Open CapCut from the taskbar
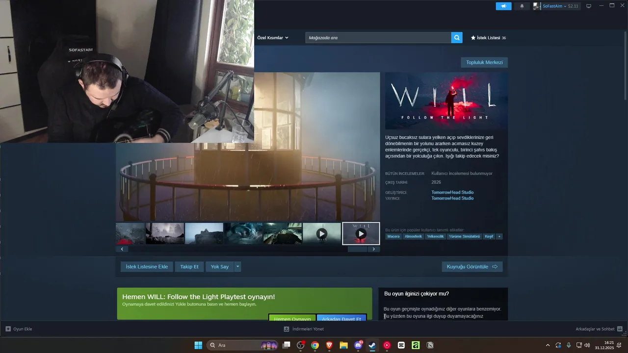This screenshot has width=628, height=353. (401, 345)
